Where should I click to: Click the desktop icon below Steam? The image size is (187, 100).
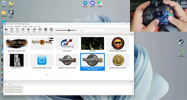[x=181, y=53]
